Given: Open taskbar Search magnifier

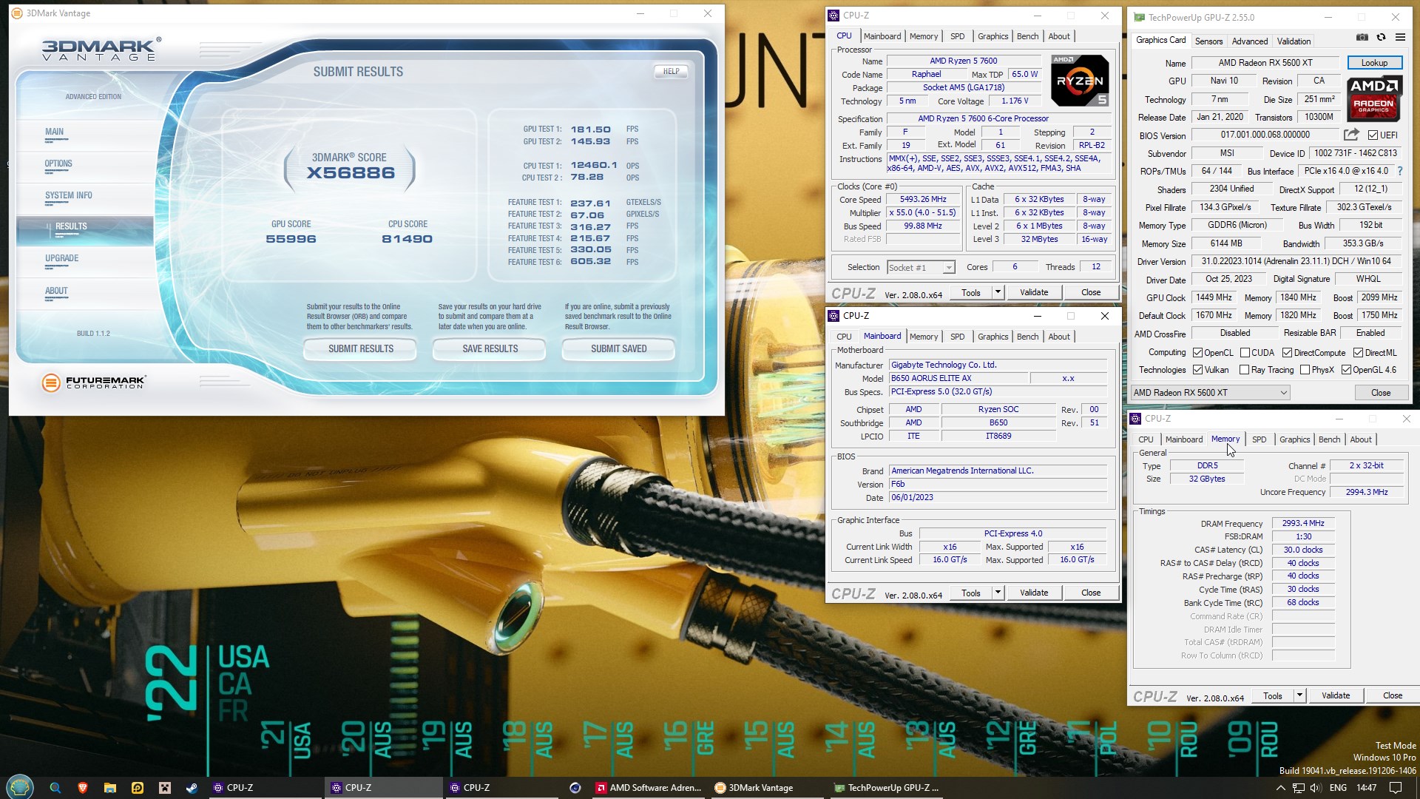Looking at the screenshot, I should click(x=55, y=788).
